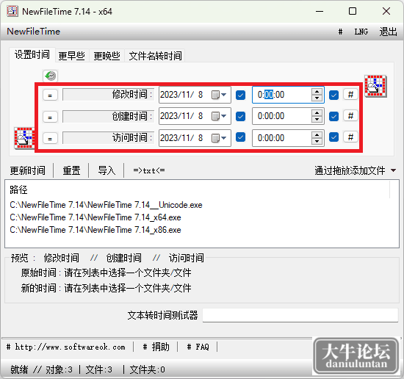404x379 pixels.
Task: Select the NewFileTime 7.14_x86.exe file row
Action: (x=95, y=230)
